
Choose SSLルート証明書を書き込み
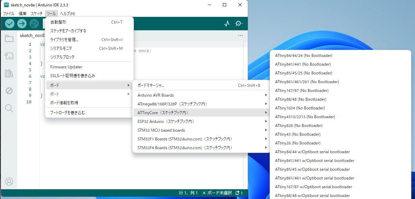coord(89,76)
